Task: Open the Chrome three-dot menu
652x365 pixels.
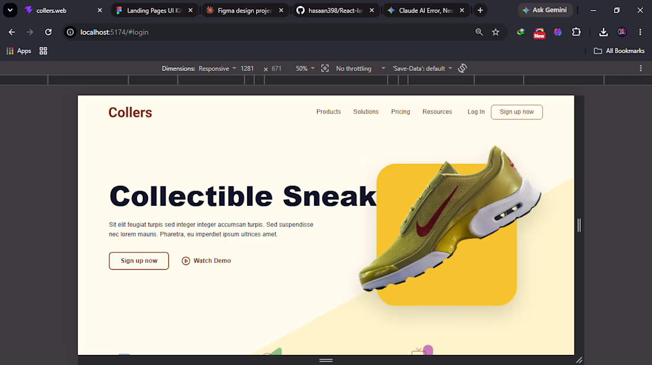Action: tap(640, 32)
